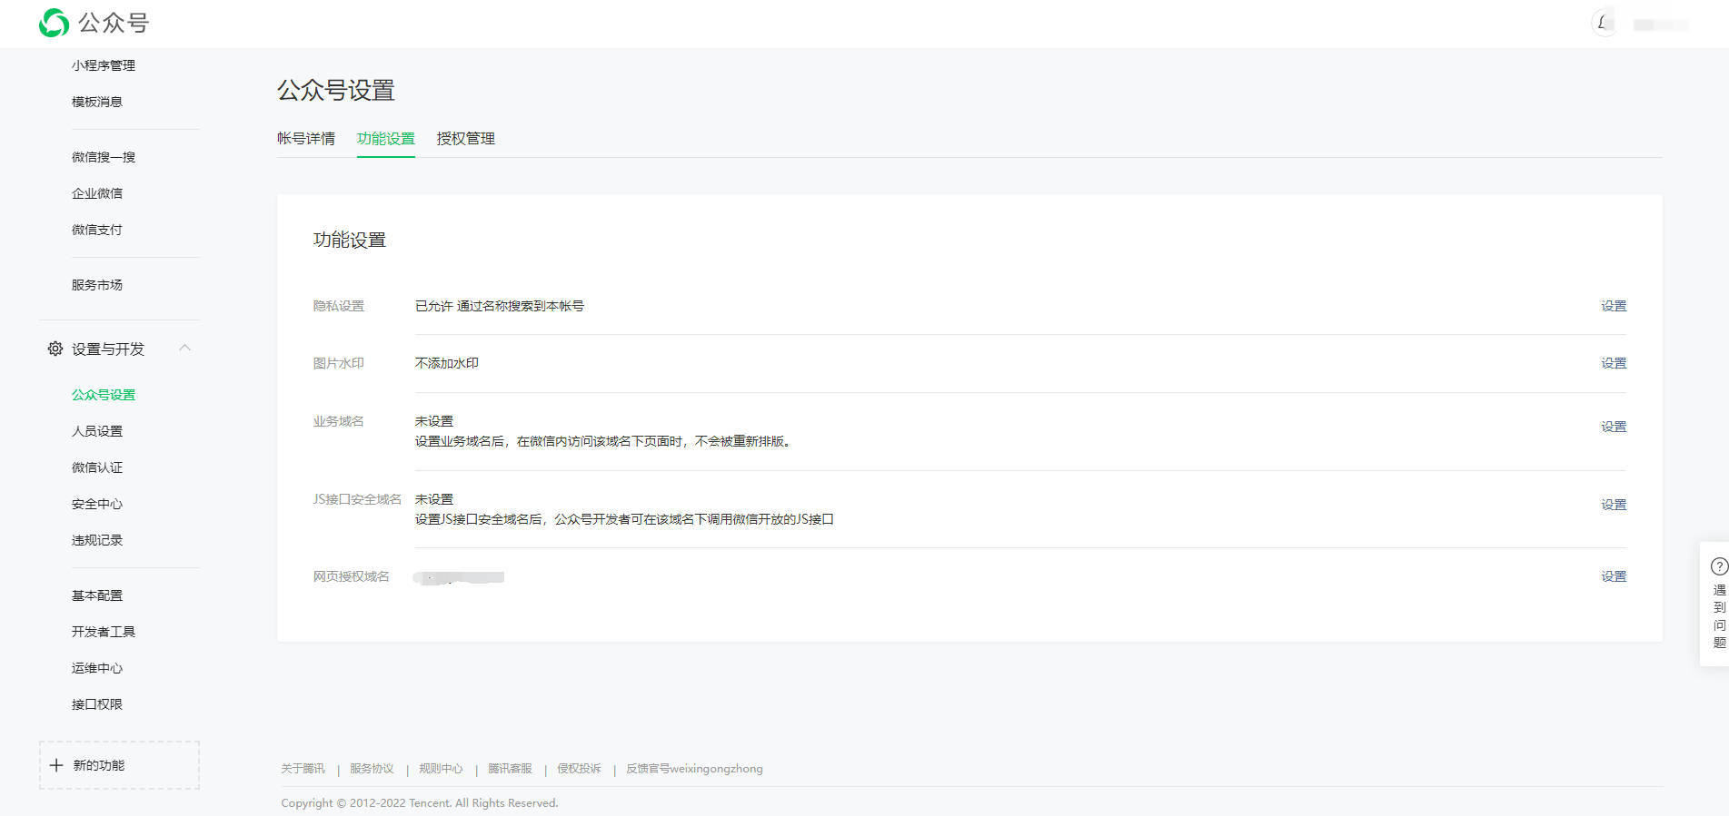Screen dimensions: 1729x816
Task: Open 运维中心 in the sidebar
Action: pyautogui.click(x=97, y=668)
